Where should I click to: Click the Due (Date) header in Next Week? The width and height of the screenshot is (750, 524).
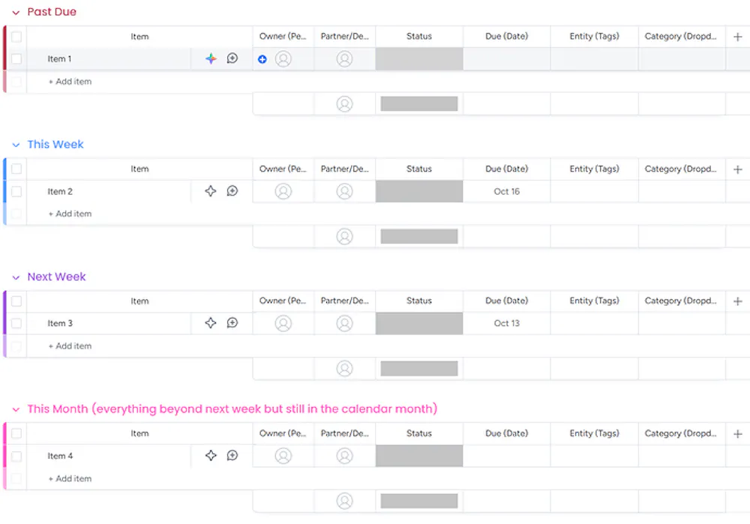[506, 301]
